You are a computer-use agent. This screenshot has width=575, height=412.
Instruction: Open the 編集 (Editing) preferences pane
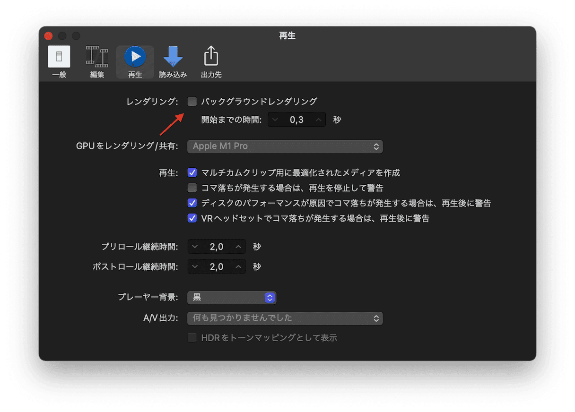pos(97,61)
